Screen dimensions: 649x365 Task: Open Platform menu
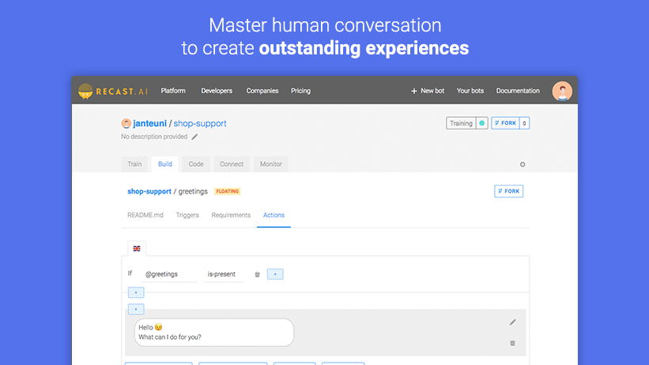tap(173, 91)
